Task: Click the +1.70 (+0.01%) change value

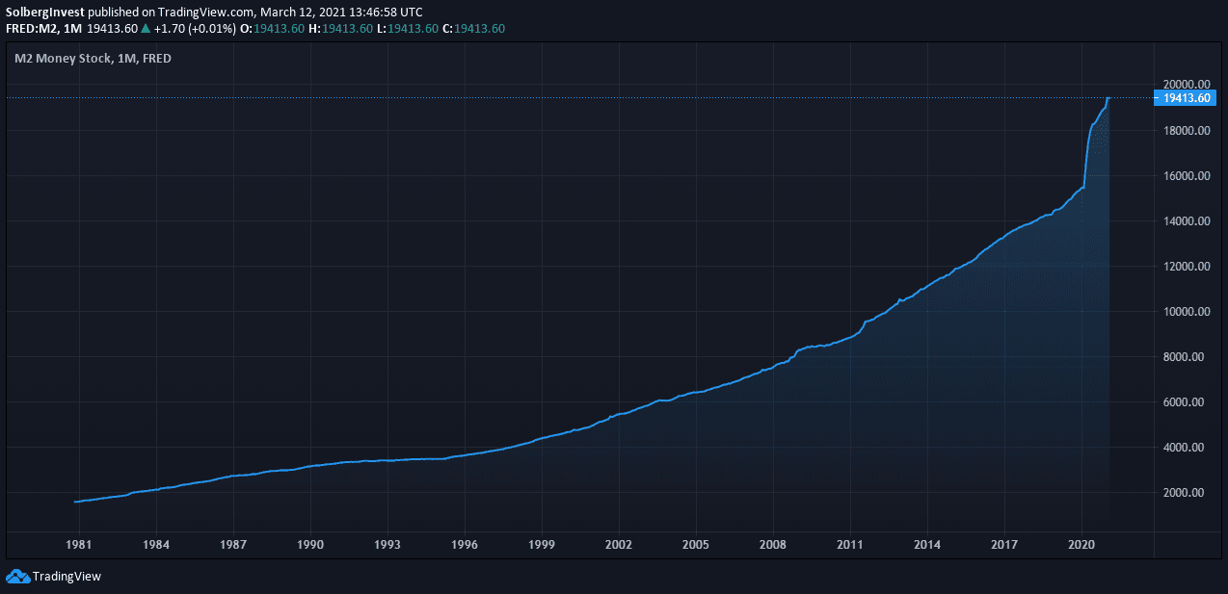Action: click(195, 28)
